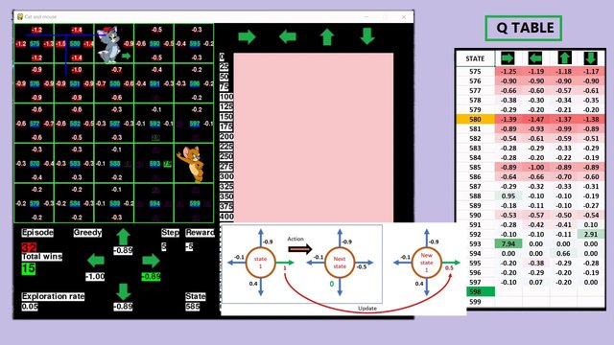The width and height of the screenshot is (614, 345).
Task: Click the Cat and mouse window title icon
Action: 20,17
